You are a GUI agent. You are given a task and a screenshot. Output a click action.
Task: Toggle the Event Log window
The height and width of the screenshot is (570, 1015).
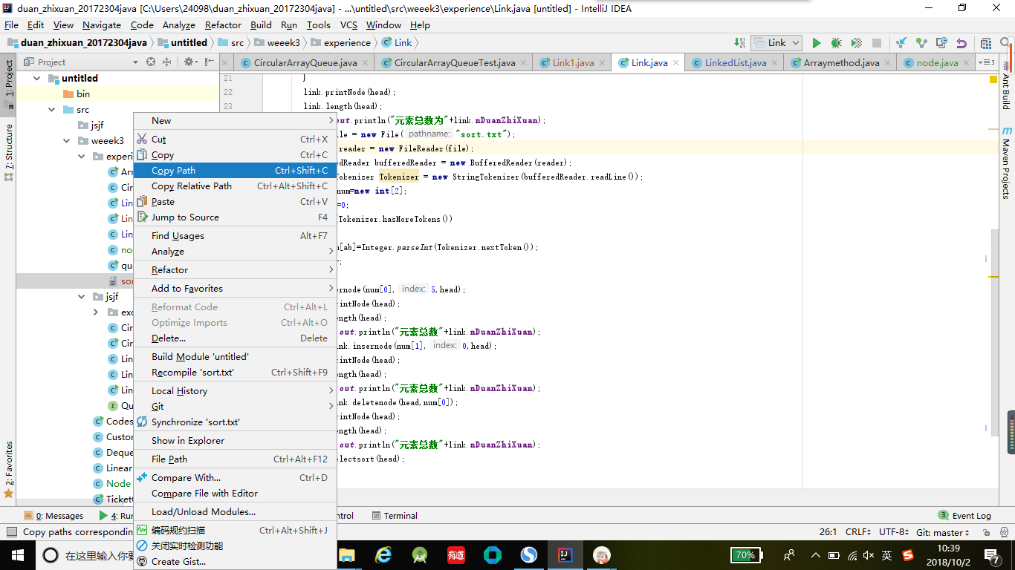[x=964, y=516]
